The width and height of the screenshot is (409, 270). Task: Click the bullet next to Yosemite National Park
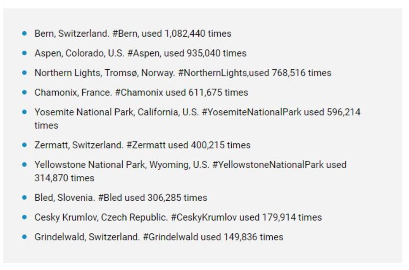point(24,112)
